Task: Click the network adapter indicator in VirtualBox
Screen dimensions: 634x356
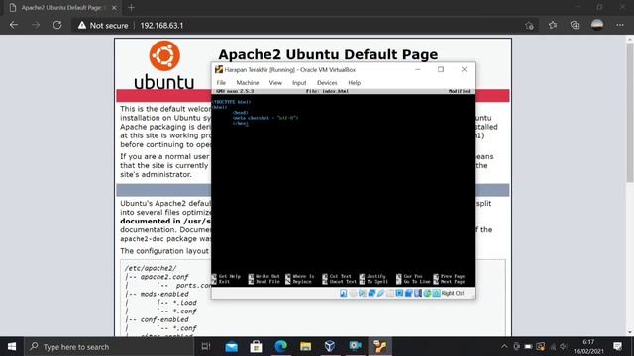Action: (371, 293)
